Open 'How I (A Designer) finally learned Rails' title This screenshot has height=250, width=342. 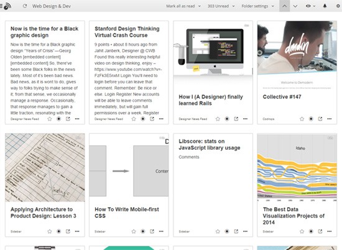[211, 100]
